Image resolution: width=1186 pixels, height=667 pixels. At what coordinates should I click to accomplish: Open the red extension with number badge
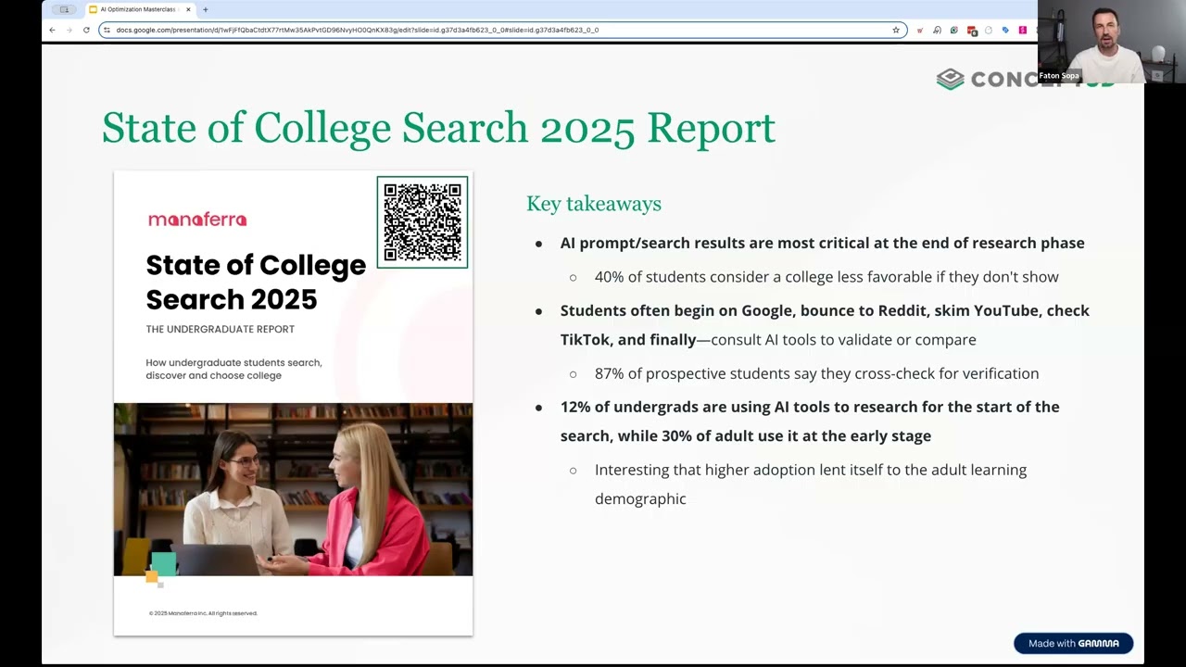point(971,31)
